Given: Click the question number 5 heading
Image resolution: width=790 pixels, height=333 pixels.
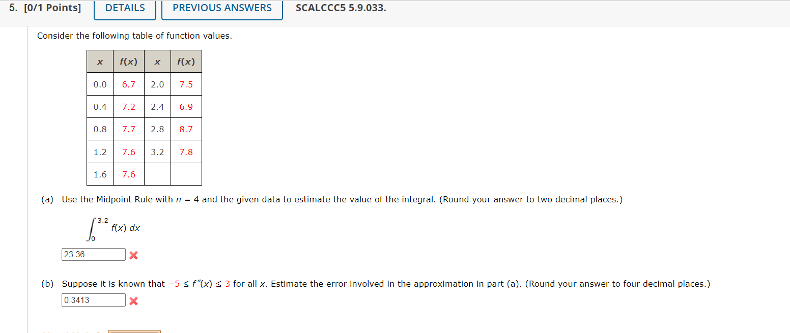Looking at the screenshot, I should click(14, 8).
